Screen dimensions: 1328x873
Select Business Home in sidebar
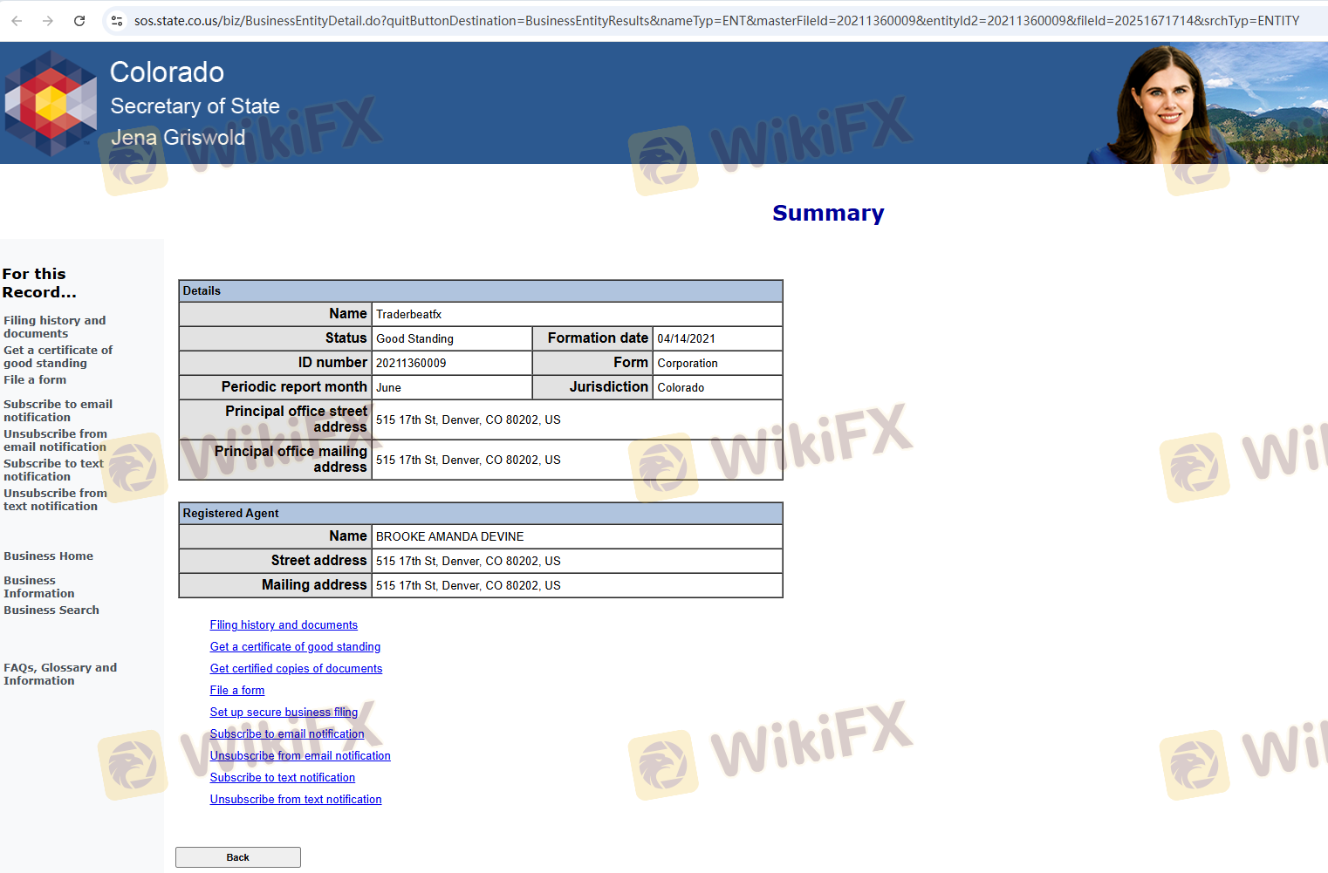48,556
